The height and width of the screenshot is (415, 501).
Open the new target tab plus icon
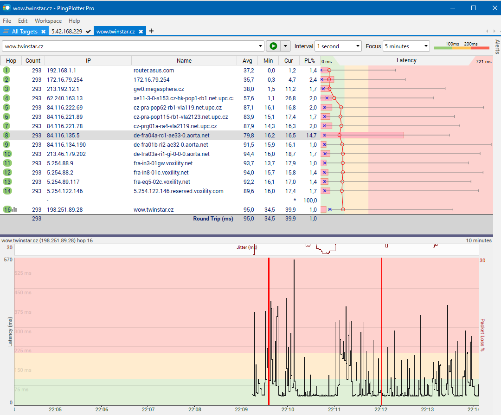pos(151,31)
